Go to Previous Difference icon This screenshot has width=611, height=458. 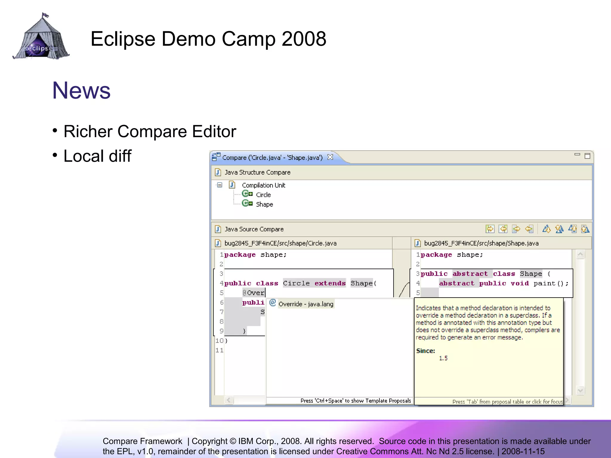[x=559, y=229]
